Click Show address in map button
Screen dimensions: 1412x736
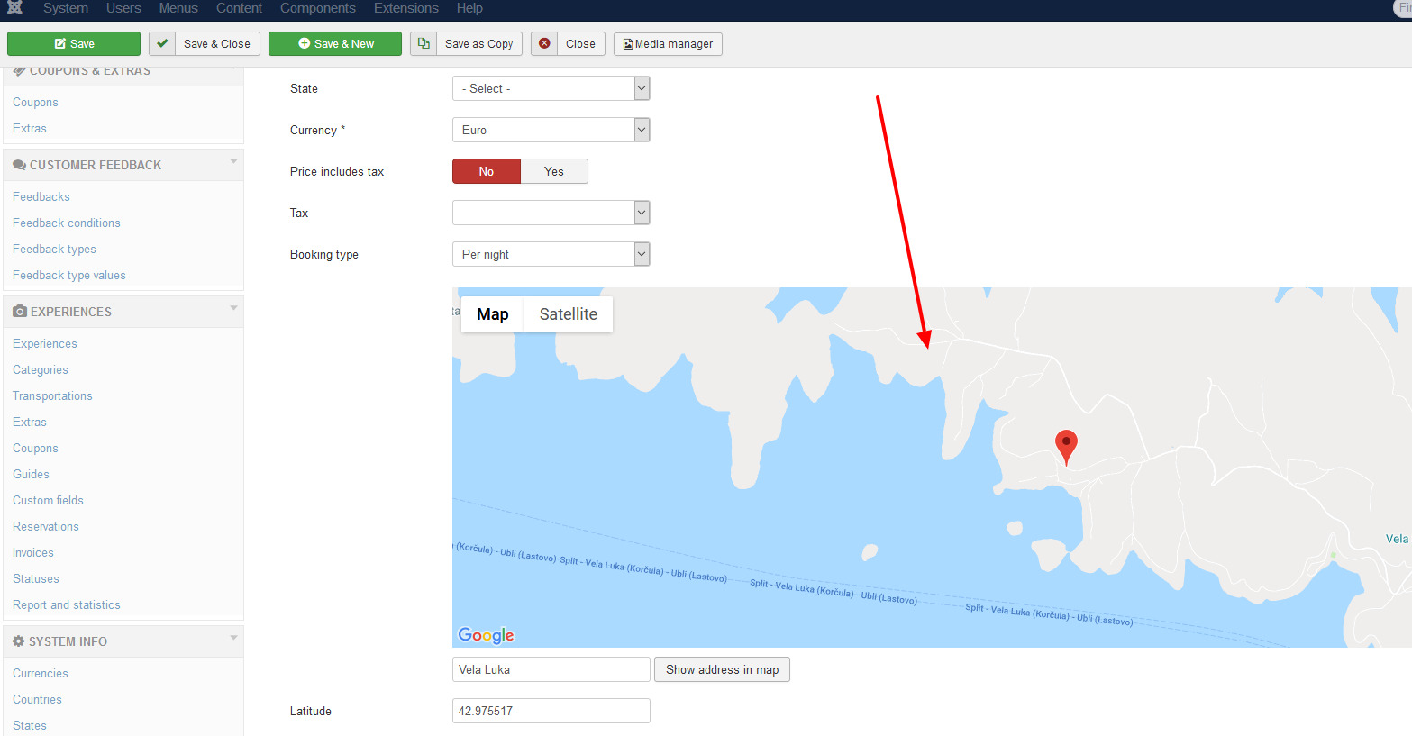coord(722,669)
